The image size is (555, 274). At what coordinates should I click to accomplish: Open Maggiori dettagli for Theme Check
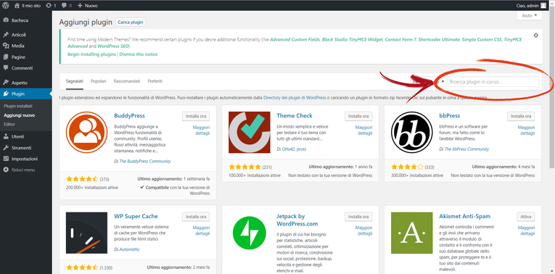click(x=364, y=130)
